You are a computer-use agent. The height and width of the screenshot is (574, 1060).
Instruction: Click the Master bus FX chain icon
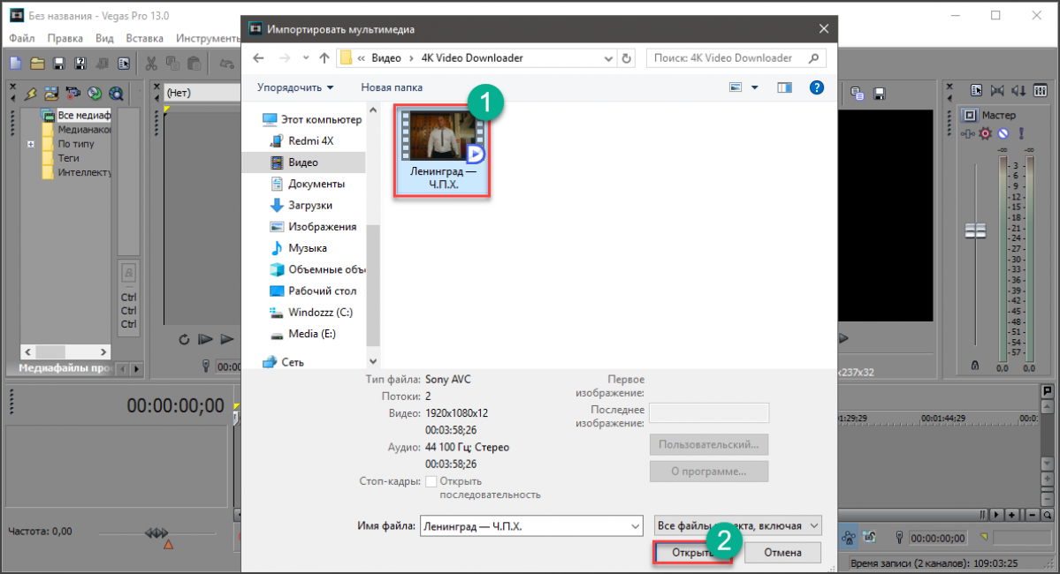(x=968, y=133)
